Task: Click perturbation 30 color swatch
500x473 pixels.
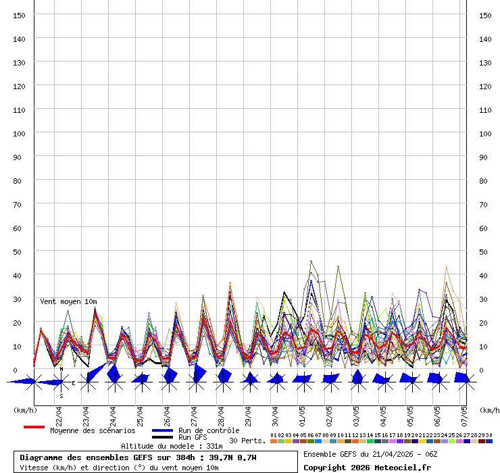Action: point(489,441)
